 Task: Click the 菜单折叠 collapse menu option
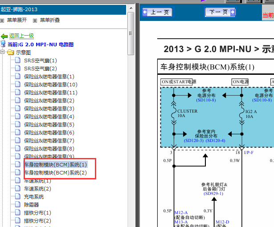(x=50, y=20)
